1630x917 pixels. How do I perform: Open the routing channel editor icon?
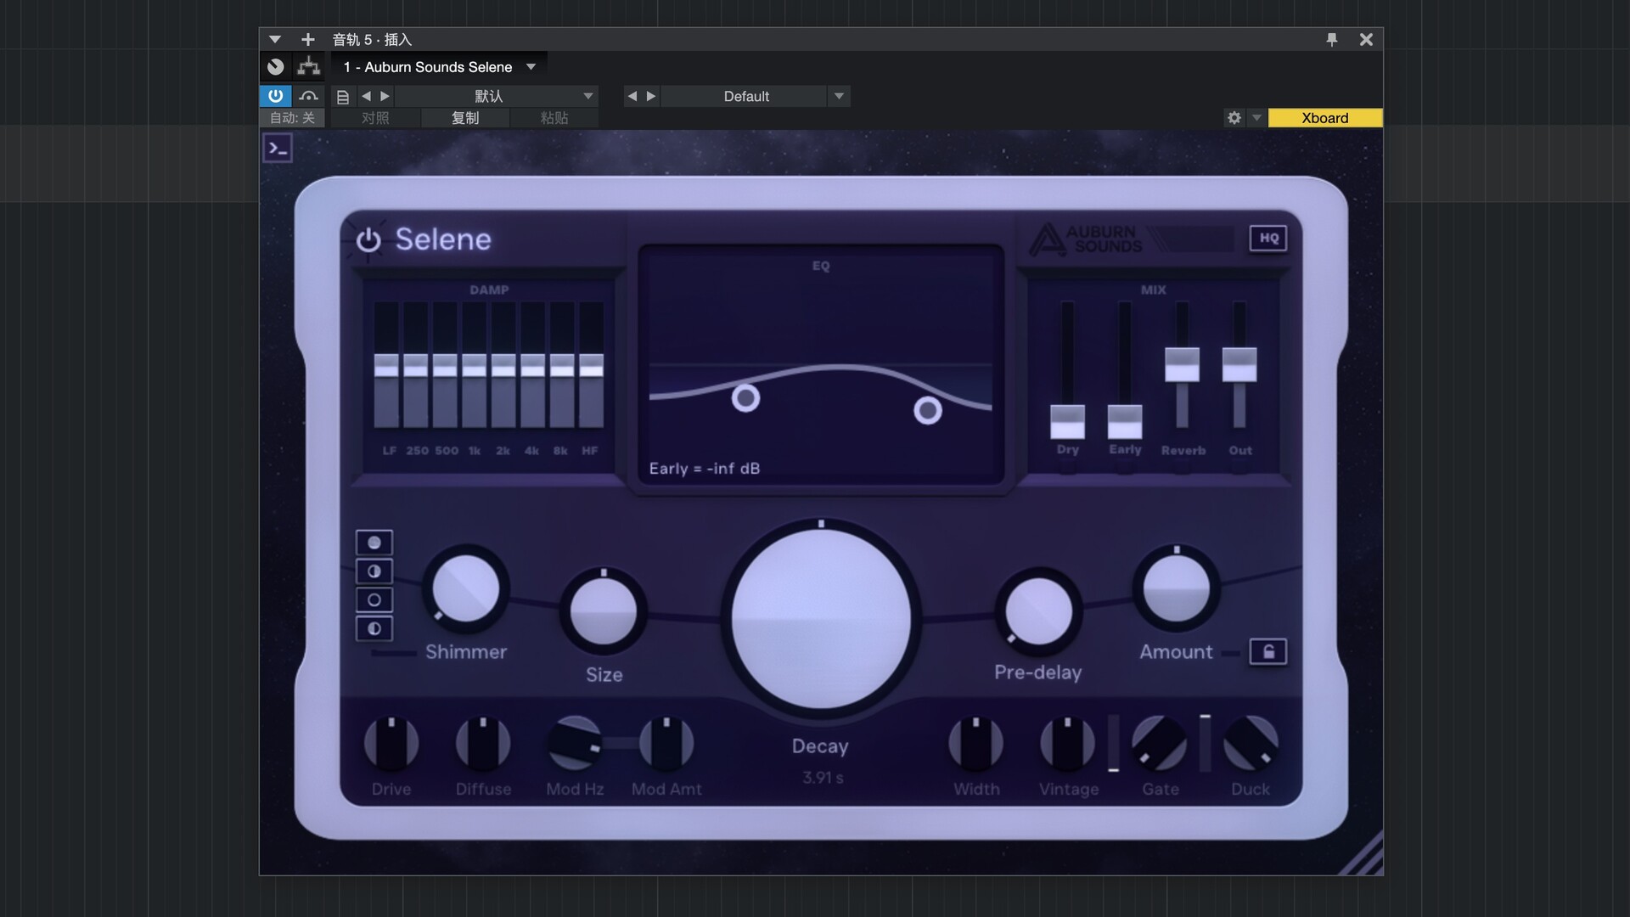[x=309, y=66]
